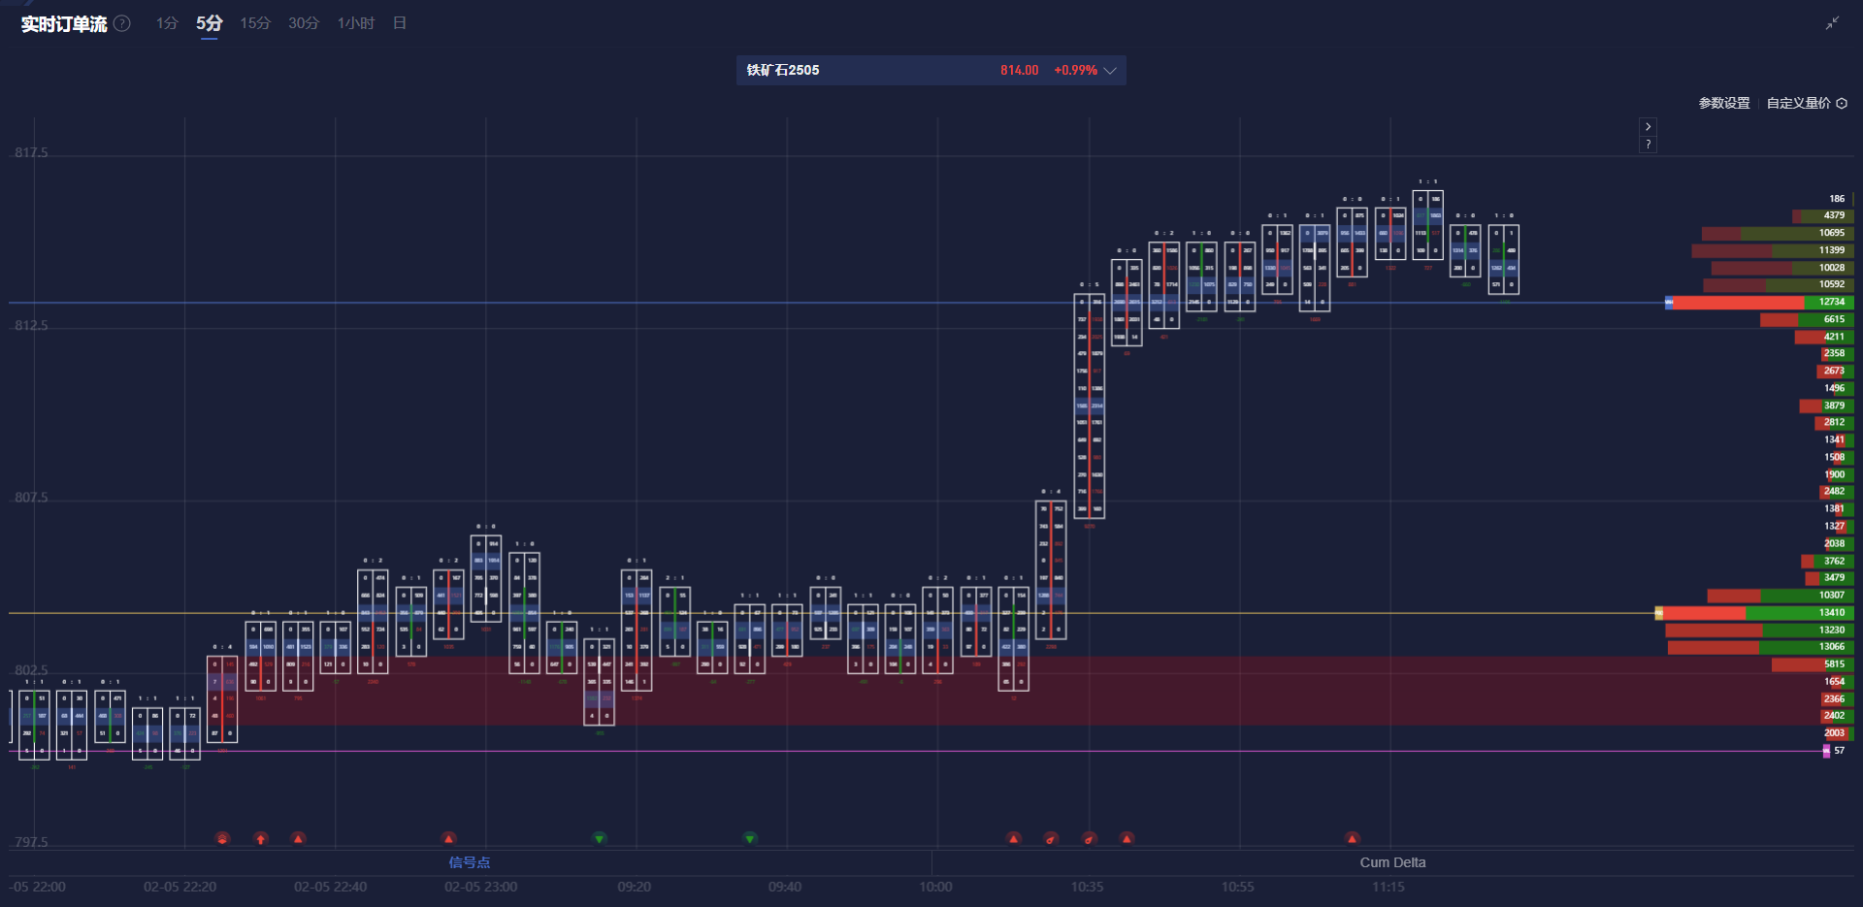Click the 02-05 22:40 time axis label
The width and height of the screenshot is (1863, 907).
coord(330,887)
